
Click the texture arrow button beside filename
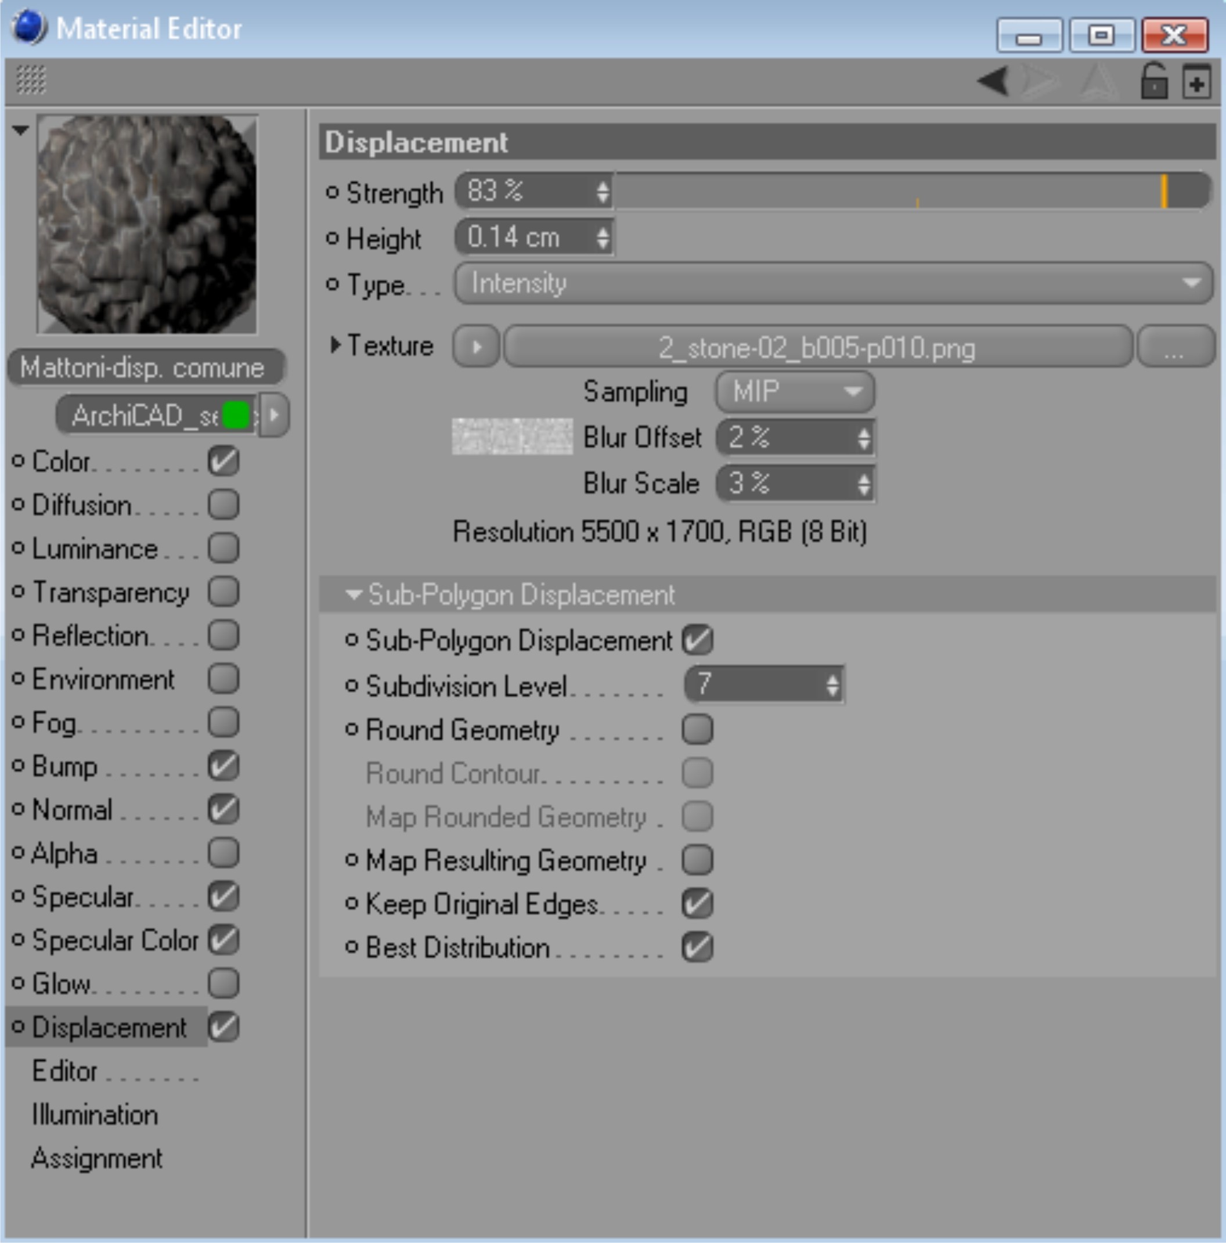tap(476, 347)
